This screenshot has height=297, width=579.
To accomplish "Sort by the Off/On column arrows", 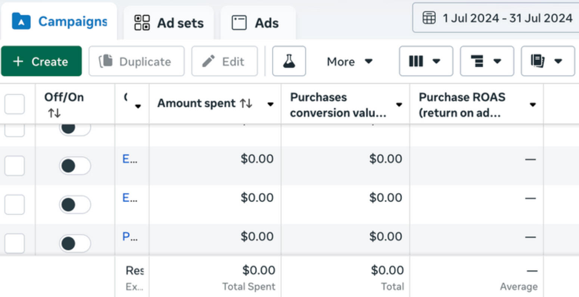I will [54, 113].
